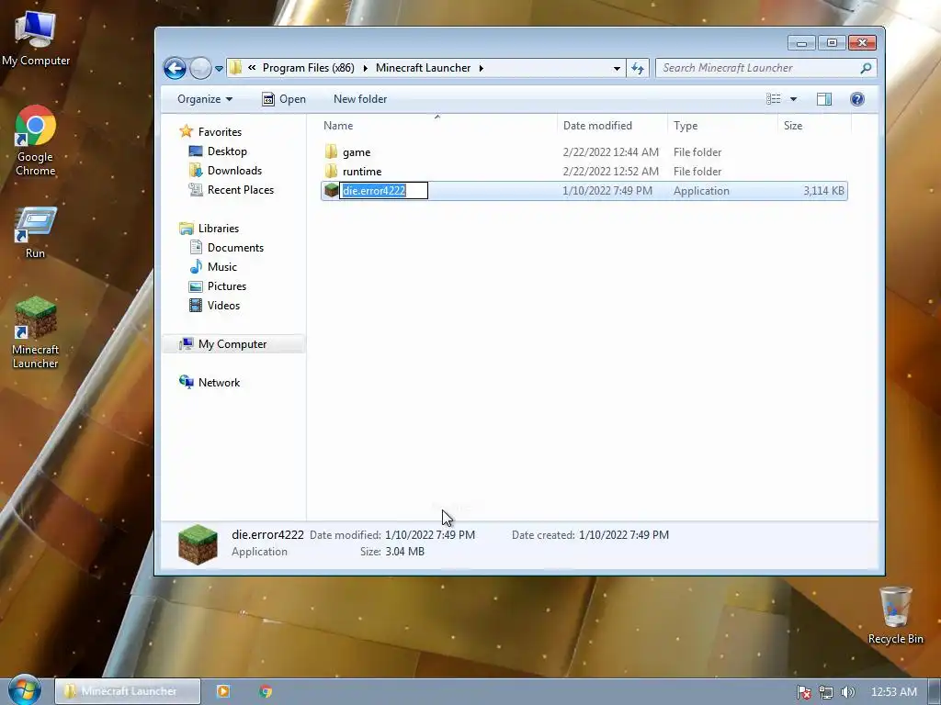This screenshot has width=941, height=705.
Task: Expand arrow after Program Files (x86) breadcrumb
Action: click(365, 68)
